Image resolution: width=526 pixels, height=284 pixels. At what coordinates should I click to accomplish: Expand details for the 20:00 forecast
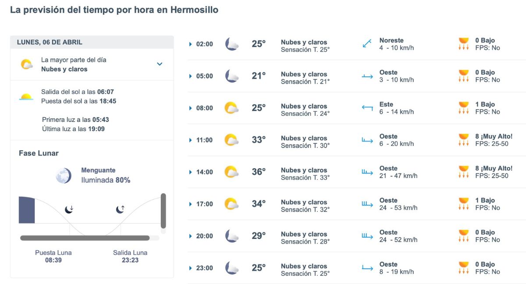pyautogui.click(x=190, y=236)
